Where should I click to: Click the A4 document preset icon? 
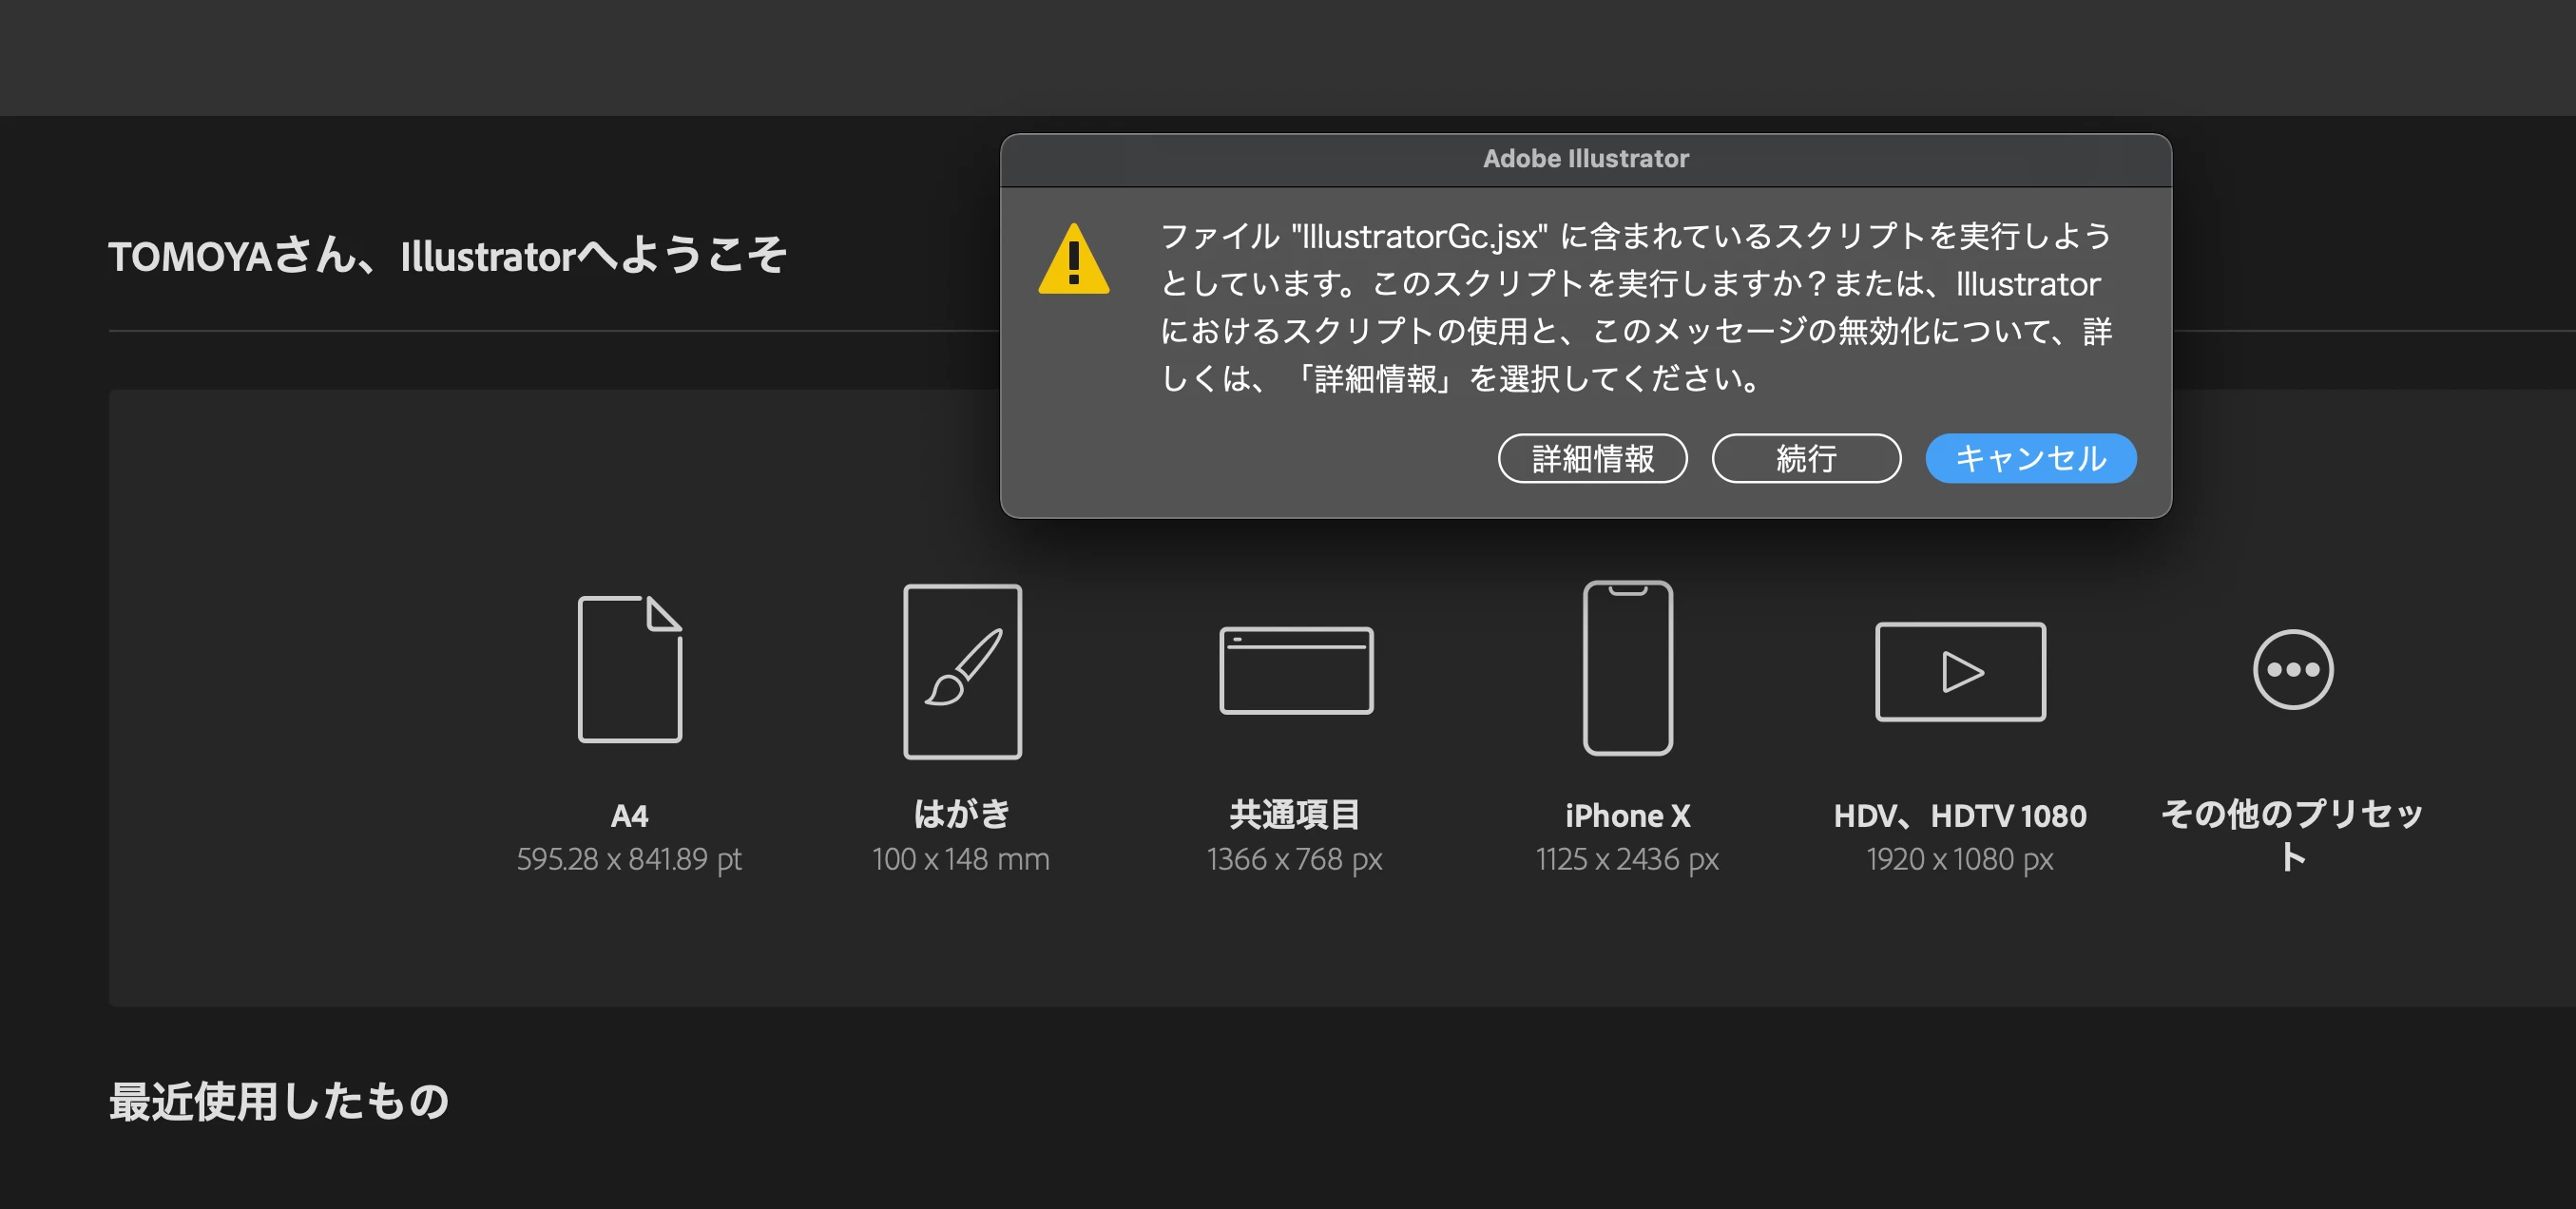pyautogui.click(x=630, y=669)
